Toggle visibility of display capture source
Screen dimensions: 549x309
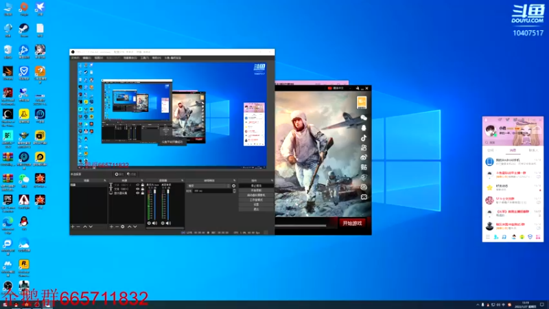[138, 193]
